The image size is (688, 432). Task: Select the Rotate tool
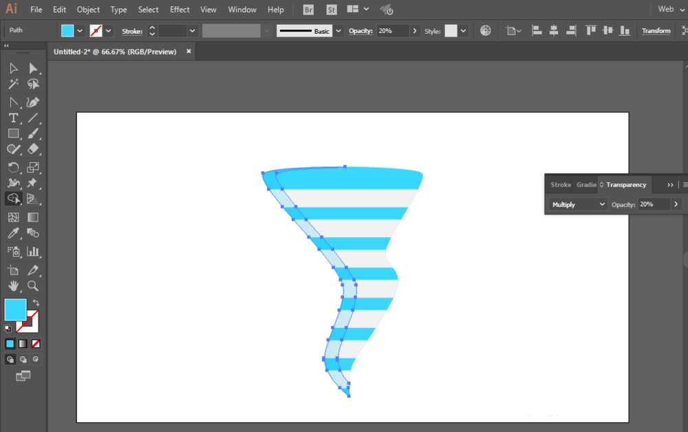(13, 167)
